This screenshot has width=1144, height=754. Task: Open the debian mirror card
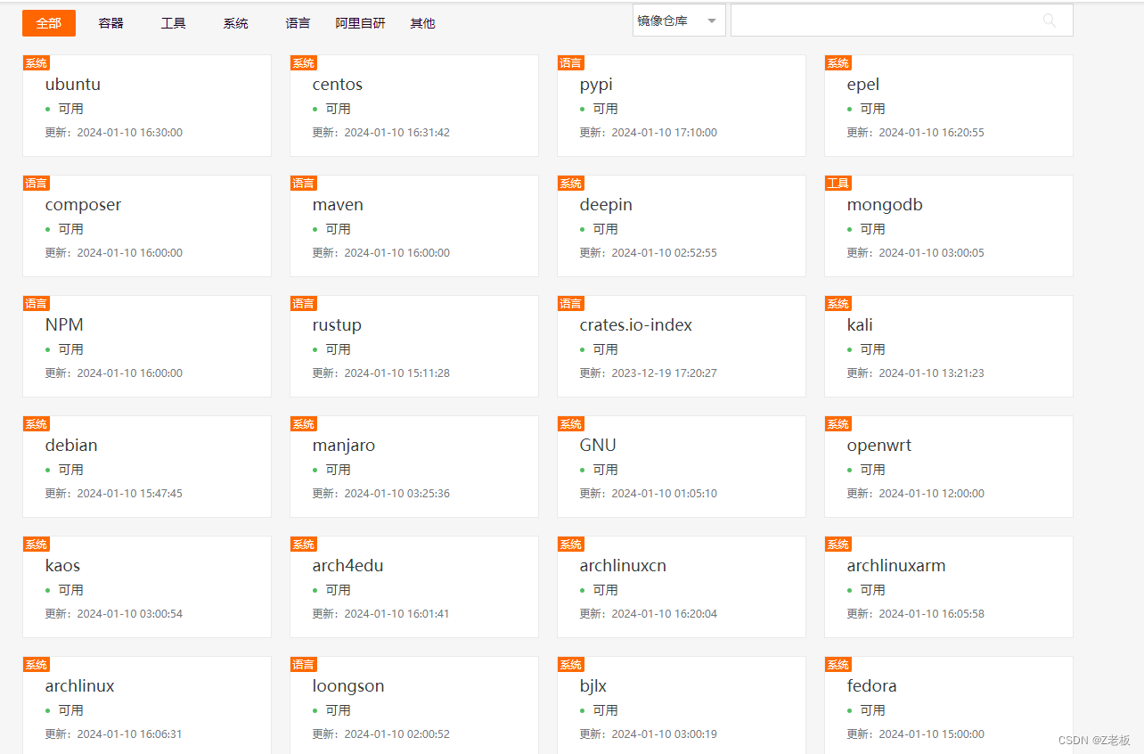(x=147, y=466)
